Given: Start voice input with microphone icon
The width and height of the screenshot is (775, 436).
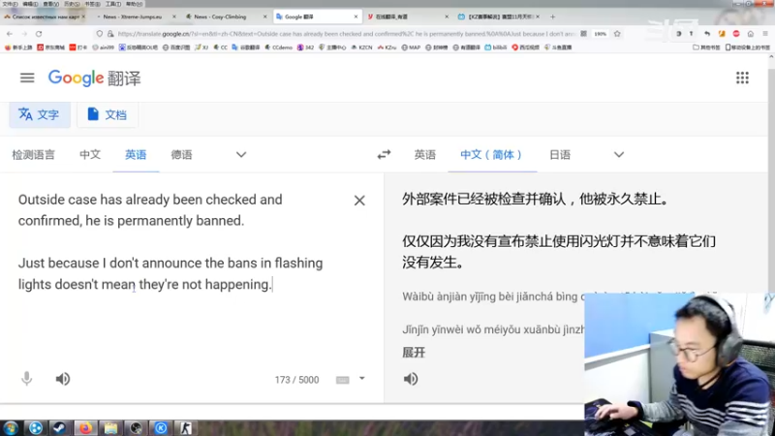Looking at the screenshot, I should (27, 379).
